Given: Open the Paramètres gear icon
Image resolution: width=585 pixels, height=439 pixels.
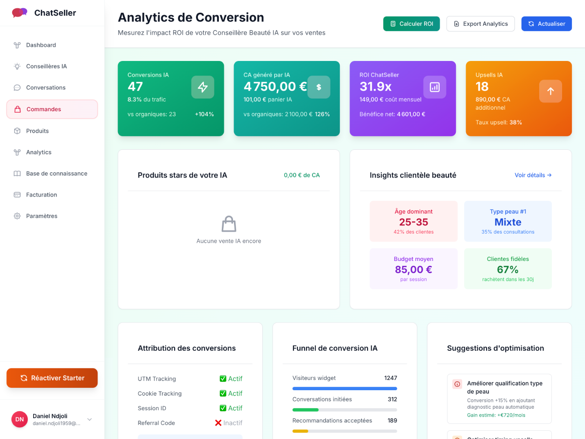Looking at the screenshot, I should 16,216.
